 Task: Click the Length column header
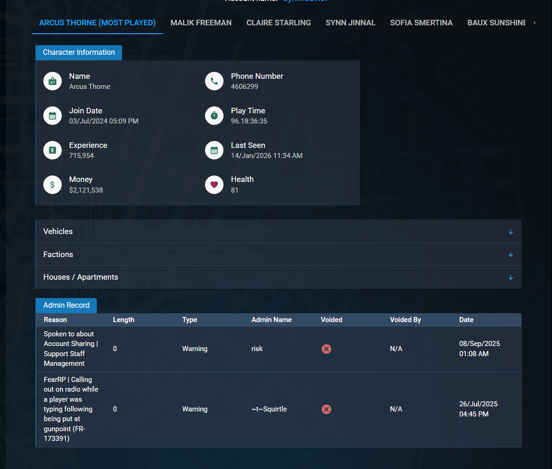coord(123,320)
